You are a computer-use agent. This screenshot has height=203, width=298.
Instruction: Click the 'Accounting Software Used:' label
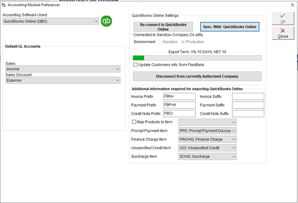(25, 15)
